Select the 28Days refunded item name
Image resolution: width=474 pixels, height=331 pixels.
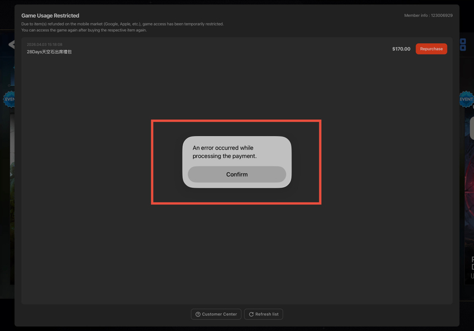(49, 52)
